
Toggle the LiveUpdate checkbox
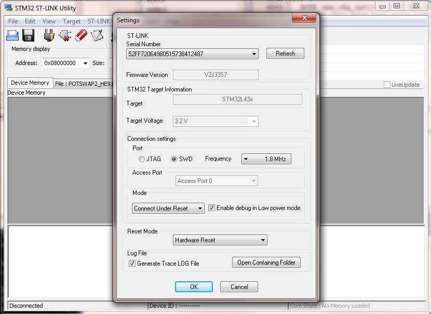click(387, 85)
